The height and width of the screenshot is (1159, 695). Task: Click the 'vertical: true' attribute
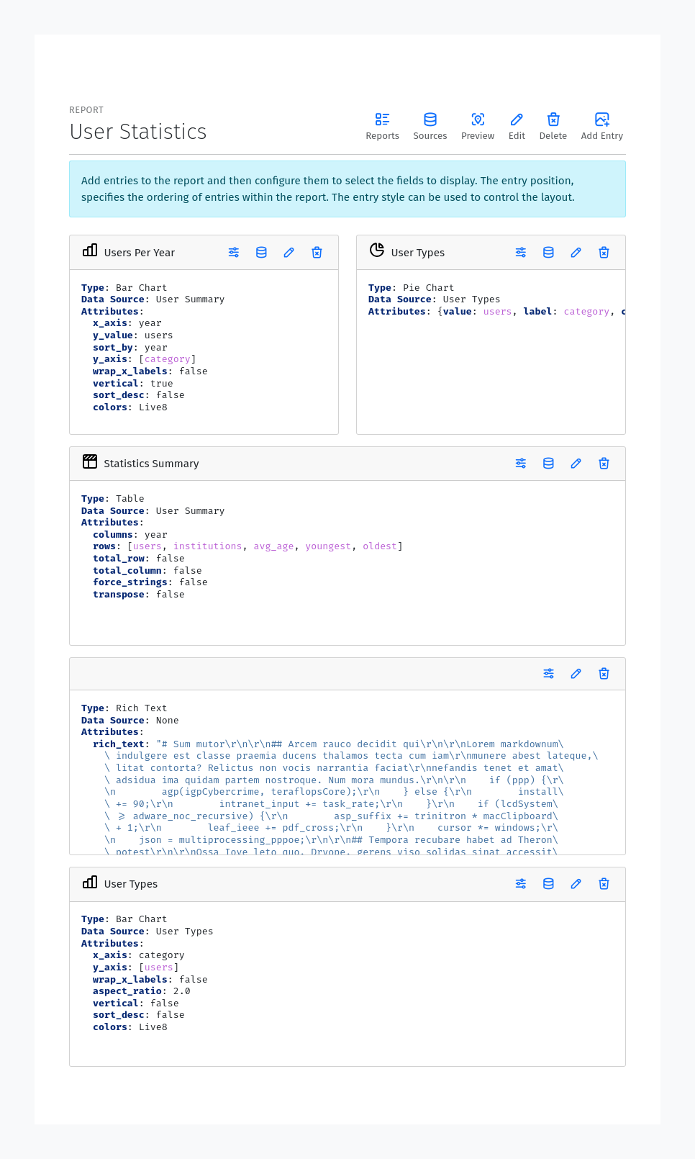pyautogui.click(x=133, y=384)
